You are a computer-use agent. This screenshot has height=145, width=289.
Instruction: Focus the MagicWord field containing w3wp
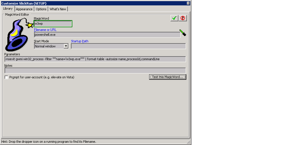coord(53,24)
